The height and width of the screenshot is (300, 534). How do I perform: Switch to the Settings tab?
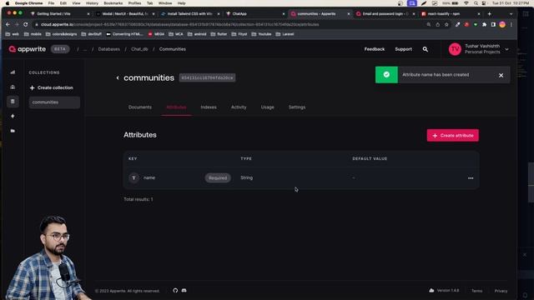coord(297,107)
